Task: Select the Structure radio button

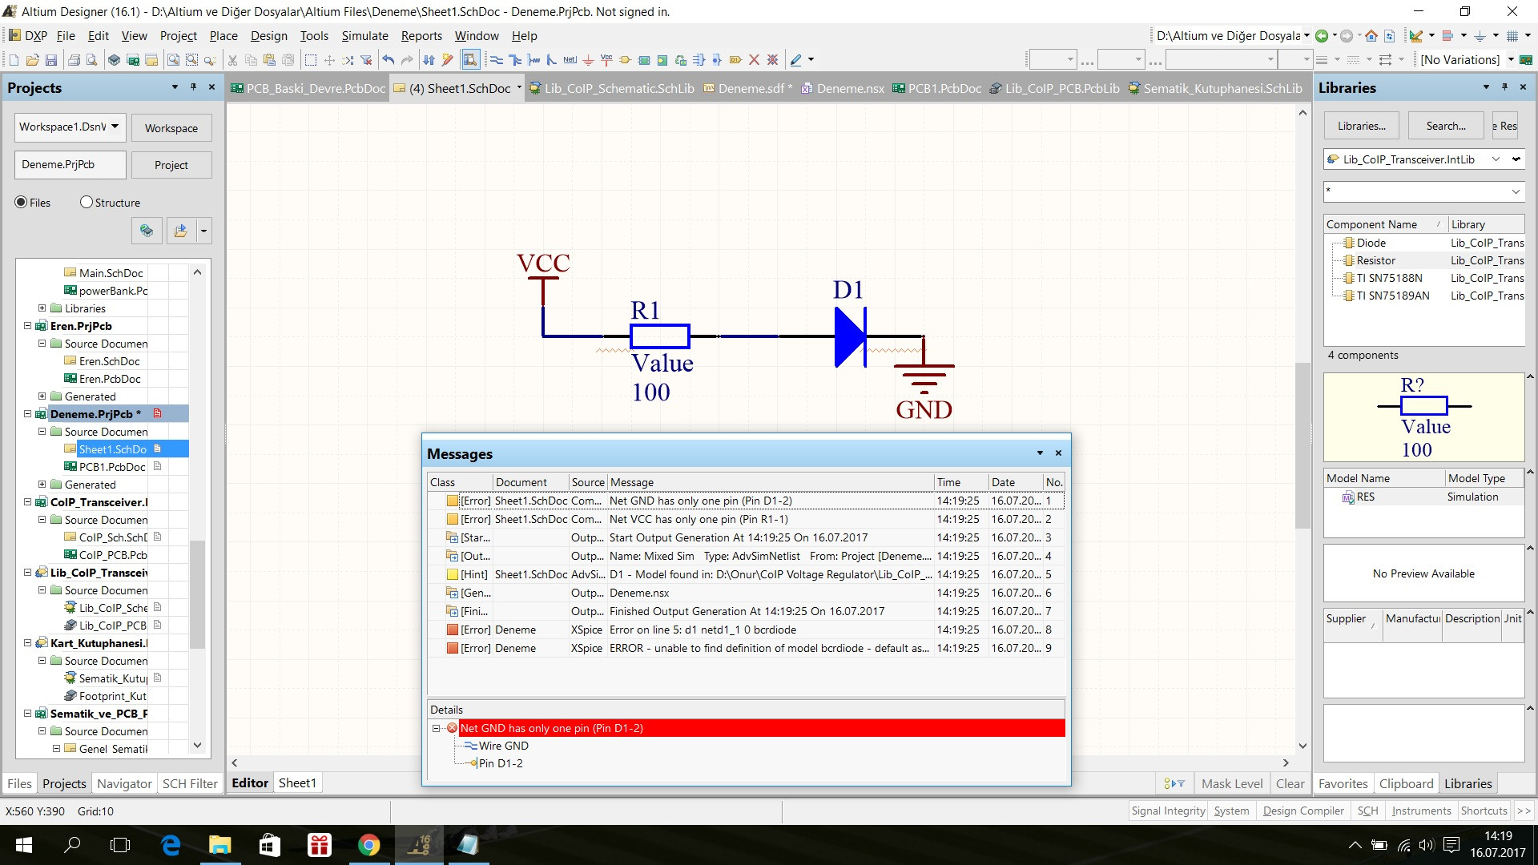Action: (x=88, y=202)
